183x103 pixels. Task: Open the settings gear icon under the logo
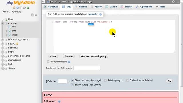(24, 8)
